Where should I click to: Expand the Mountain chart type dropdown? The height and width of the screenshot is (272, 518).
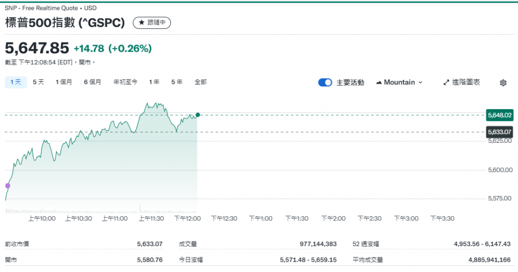[420, 82]
